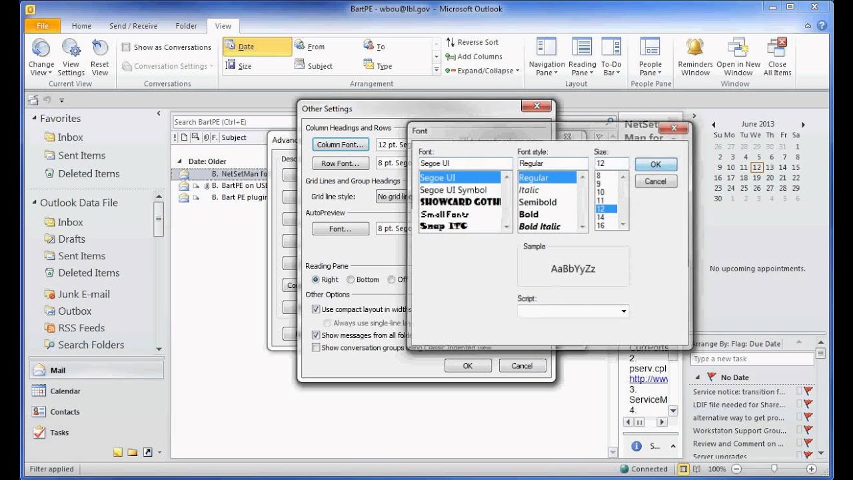Arrange messages by Date

(257, 47)
